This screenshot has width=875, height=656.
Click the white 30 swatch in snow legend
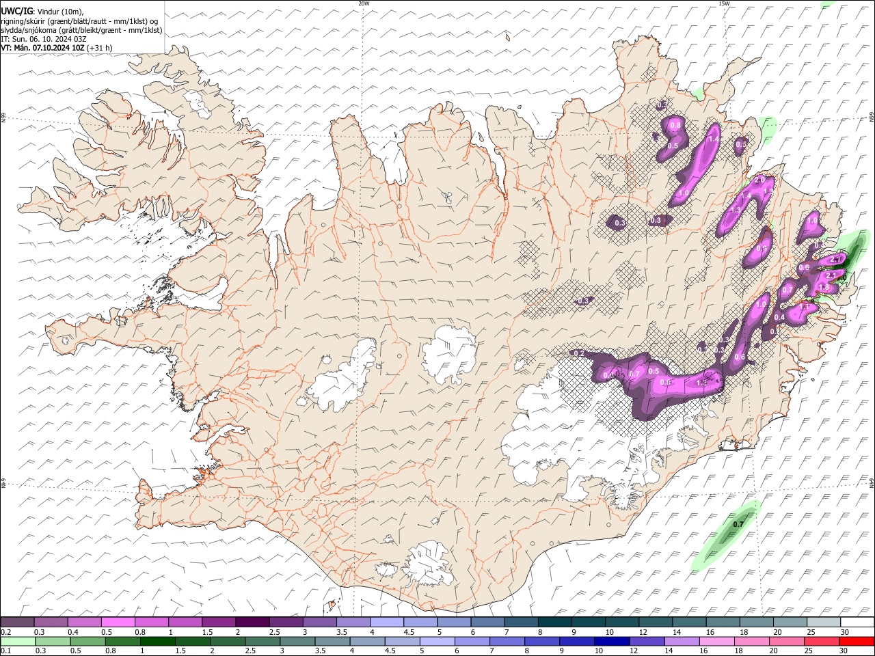pyautogui.click(x=857, y=623)
